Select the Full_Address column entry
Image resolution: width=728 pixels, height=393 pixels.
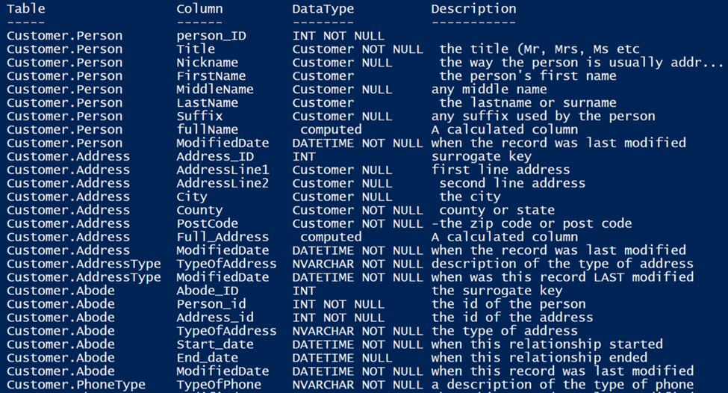click(223, 237)
